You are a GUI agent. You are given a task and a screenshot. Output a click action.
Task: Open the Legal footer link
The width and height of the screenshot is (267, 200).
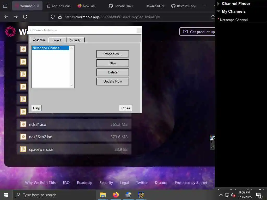click(x=124, y=183)
